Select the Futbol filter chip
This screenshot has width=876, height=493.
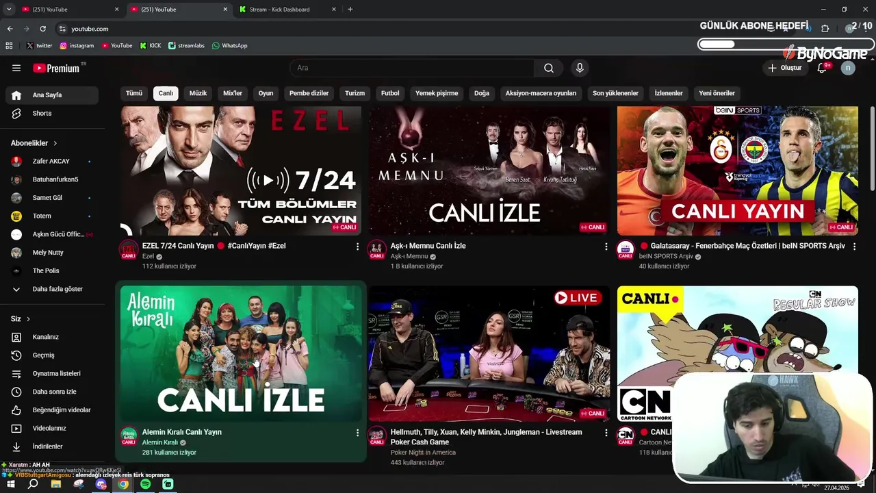(x=390, y=93)
